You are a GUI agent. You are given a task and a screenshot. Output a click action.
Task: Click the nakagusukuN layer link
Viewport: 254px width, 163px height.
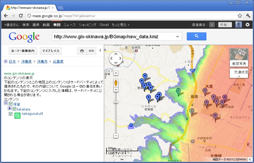point(32,113)
